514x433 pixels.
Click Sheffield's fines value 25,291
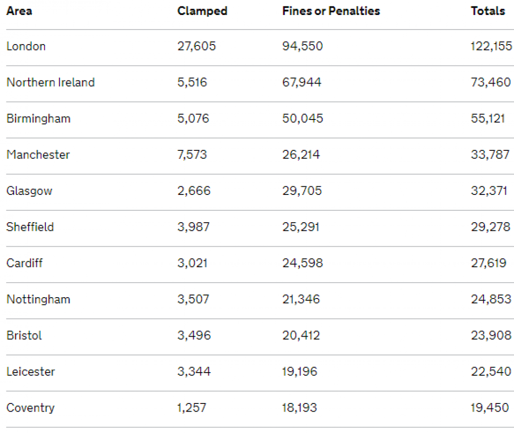(301, 227)
